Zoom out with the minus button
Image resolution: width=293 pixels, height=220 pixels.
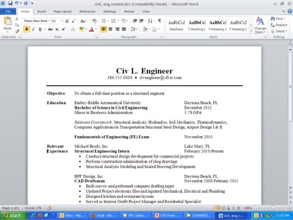pos(256,208)
